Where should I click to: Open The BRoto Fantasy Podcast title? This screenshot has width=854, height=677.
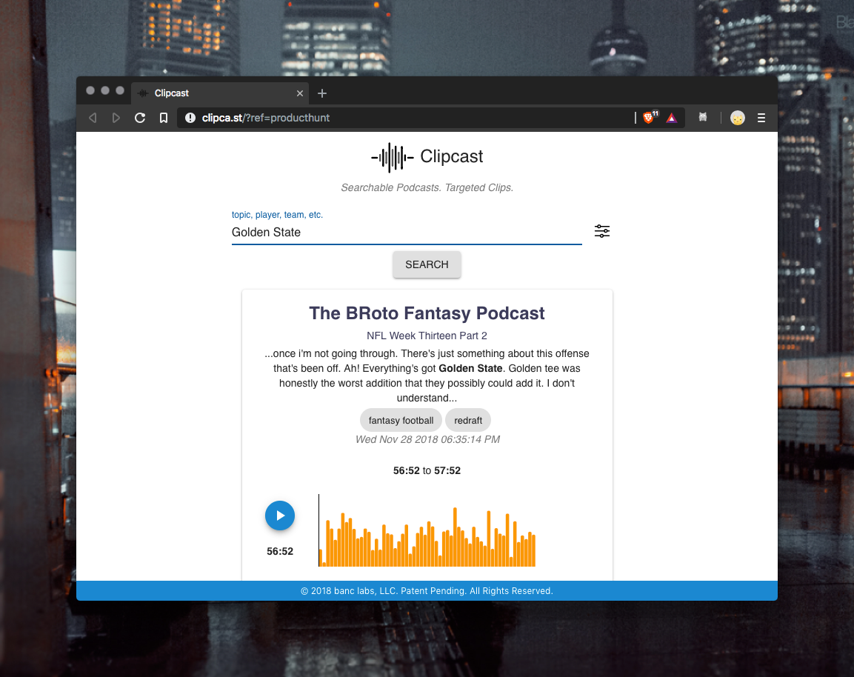427,313
